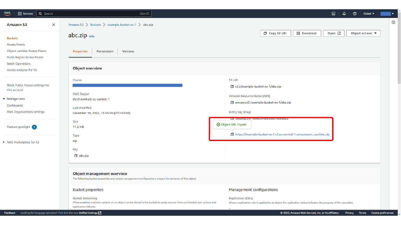Open Block Public Access settings link
Viewport: 401px width, 225px height.
(28, 87)
